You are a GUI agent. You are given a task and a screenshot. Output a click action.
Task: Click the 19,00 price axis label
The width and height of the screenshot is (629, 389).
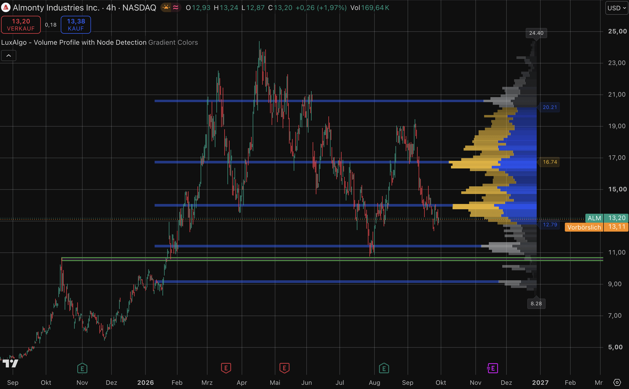coord(617,126)
